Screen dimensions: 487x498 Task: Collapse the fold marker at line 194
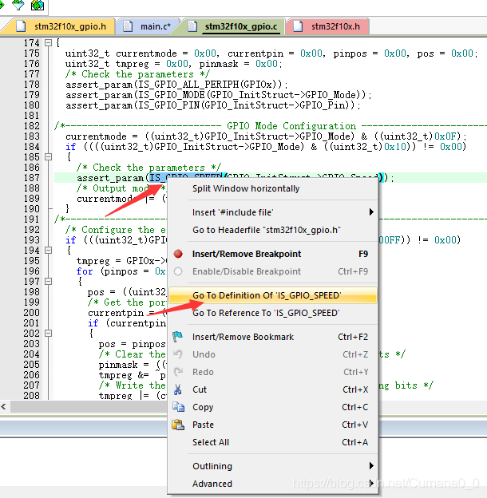pos(48,250)
